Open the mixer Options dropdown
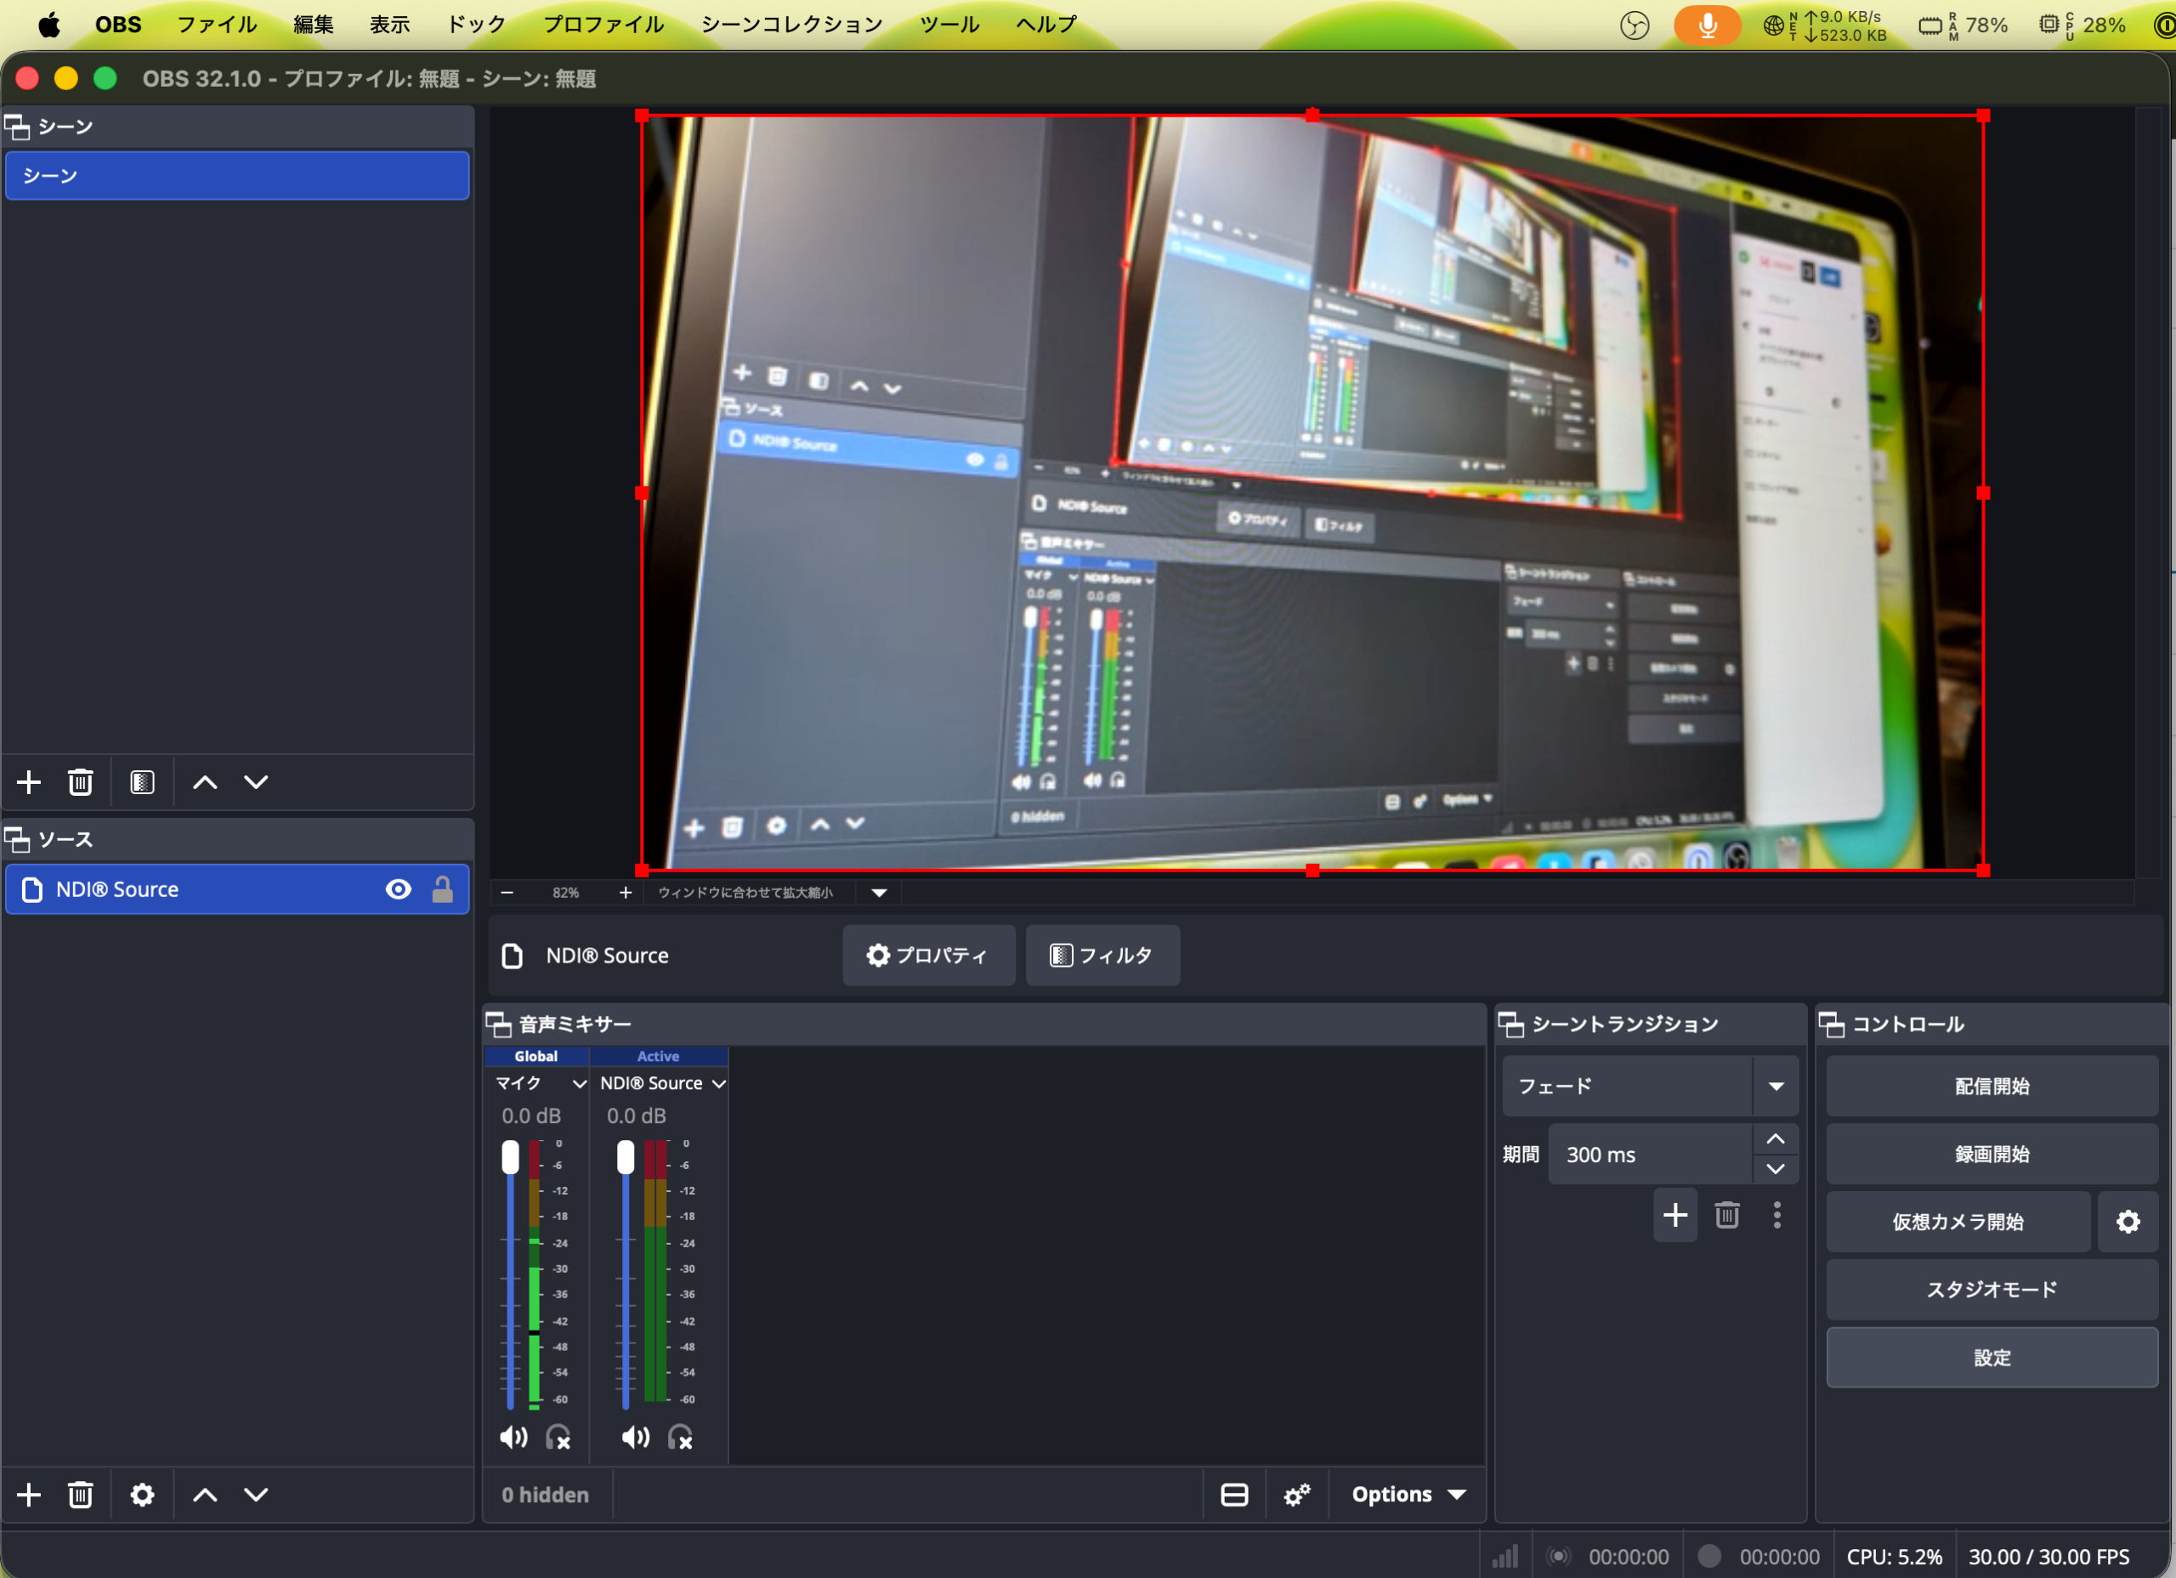This screenshot has height=1578, width=2176. (x=1408, y=1495)
